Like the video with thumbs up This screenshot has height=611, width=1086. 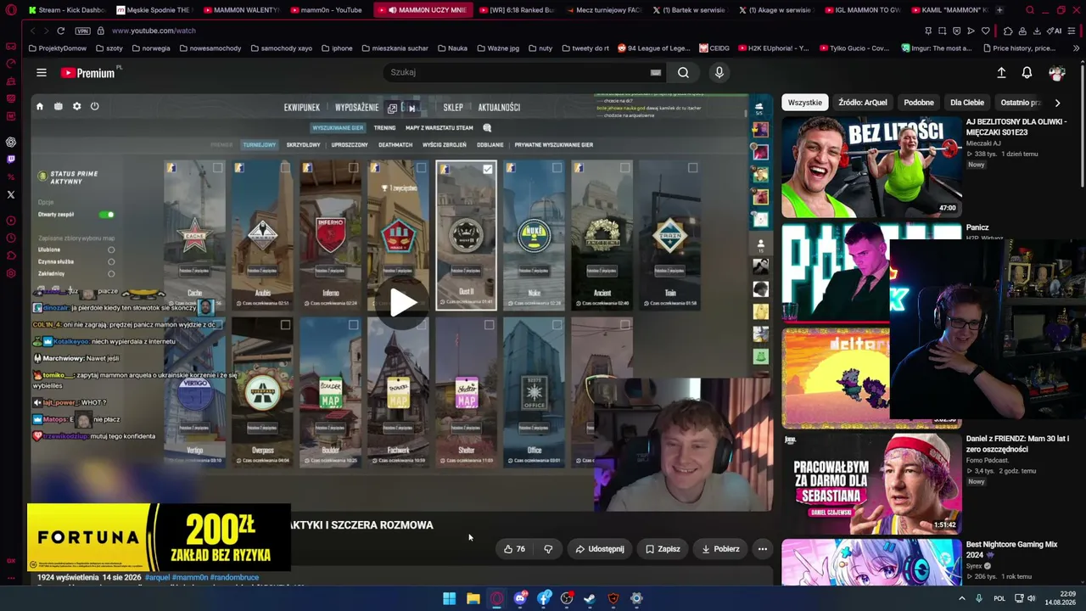pos(514,549)
